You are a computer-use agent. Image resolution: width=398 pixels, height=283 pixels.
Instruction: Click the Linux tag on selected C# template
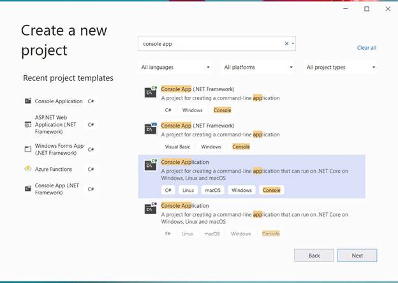coord(188,190)
